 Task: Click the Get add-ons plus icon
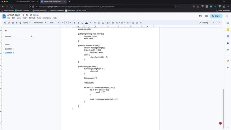click(228, 67)
